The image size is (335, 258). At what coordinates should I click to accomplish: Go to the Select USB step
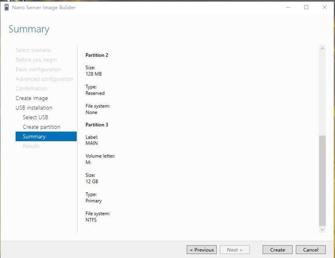35,117
